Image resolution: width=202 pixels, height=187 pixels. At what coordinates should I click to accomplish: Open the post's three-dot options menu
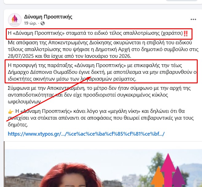click(x=193, y=19)
